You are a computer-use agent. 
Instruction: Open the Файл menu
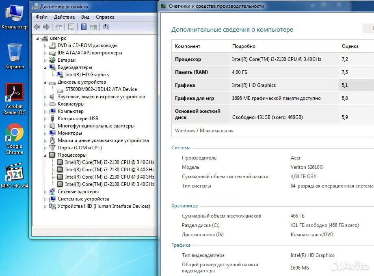[x=41, y=17]
